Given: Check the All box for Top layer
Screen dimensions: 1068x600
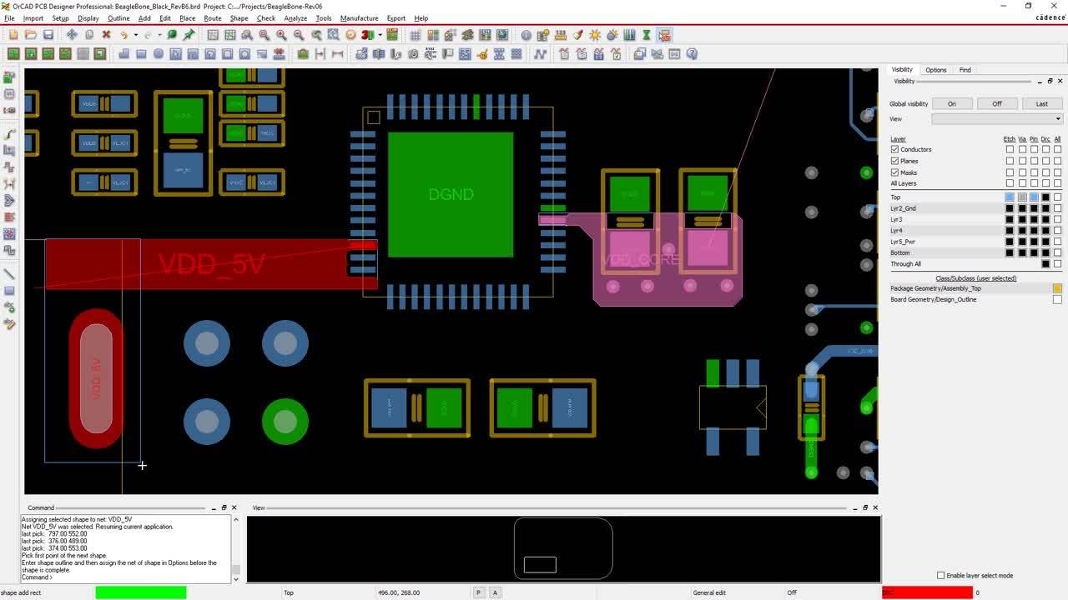Looking at the screenshot, I should (x=1057, y=197).
